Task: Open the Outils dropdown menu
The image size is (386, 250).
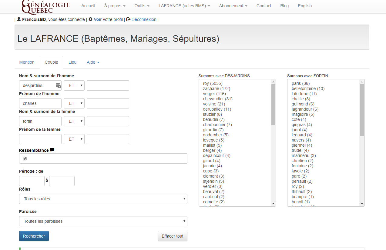Action: [142, 6]
